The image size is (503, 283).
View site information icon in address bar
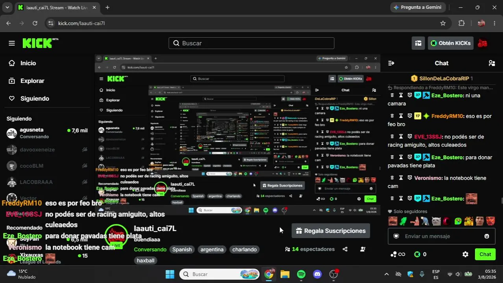coord(50,23)
